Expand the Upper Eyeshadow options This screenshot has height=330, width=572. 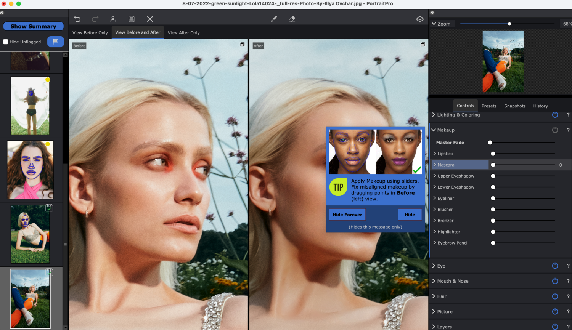point(455,176)
